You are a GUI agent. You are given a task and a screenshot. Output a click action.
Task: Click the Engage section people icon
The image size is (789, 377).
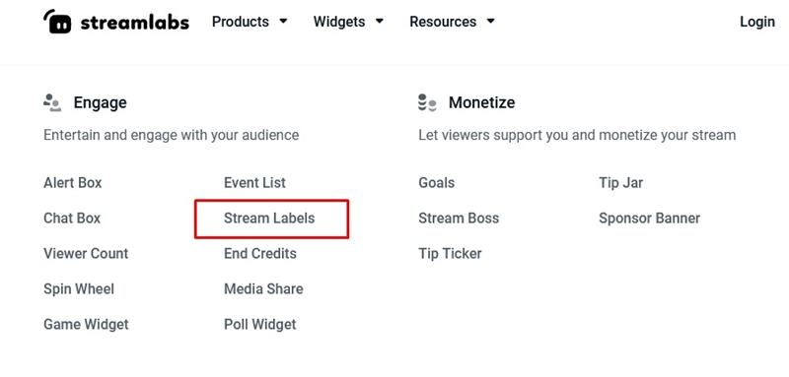[x=52, y=102]
